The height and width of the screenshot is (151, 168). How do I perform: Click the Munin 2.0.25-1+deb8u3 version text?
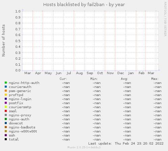(84, 147)
